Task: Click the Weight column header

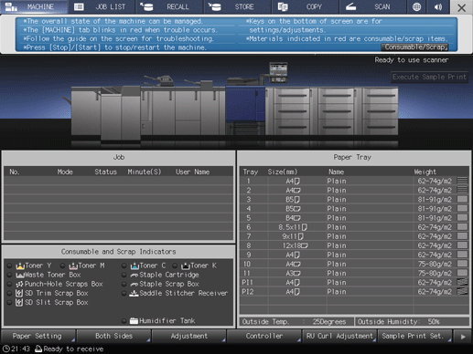Action: (425, 172)
